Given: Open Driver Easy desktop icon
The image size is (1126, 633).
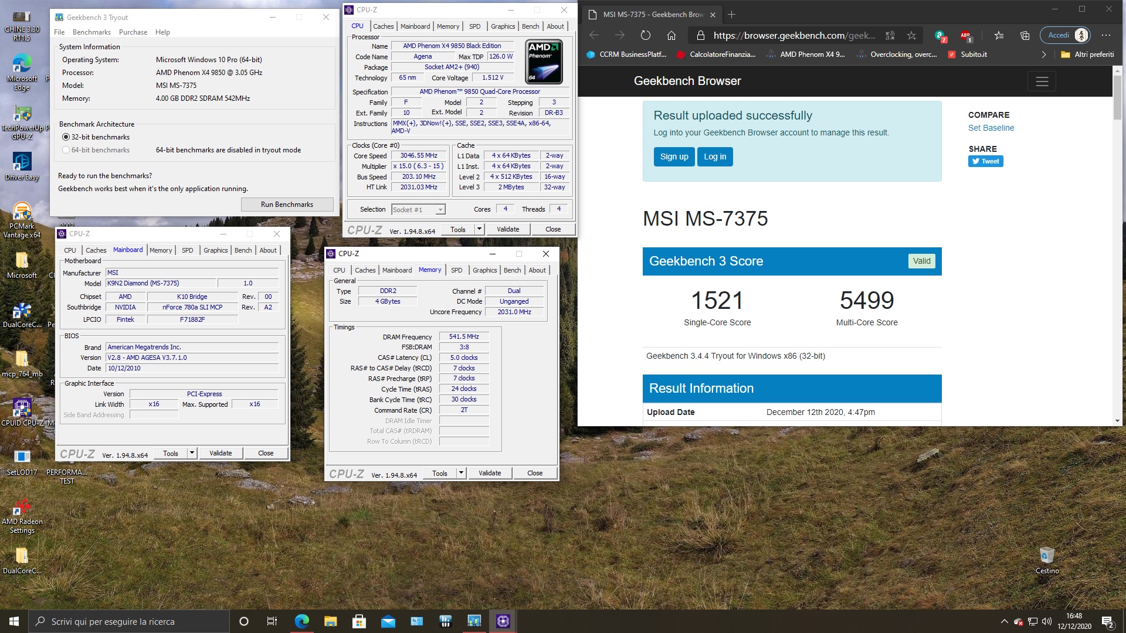Looking at the screenshot, I should pyautogui.click(x=22, y=166).
